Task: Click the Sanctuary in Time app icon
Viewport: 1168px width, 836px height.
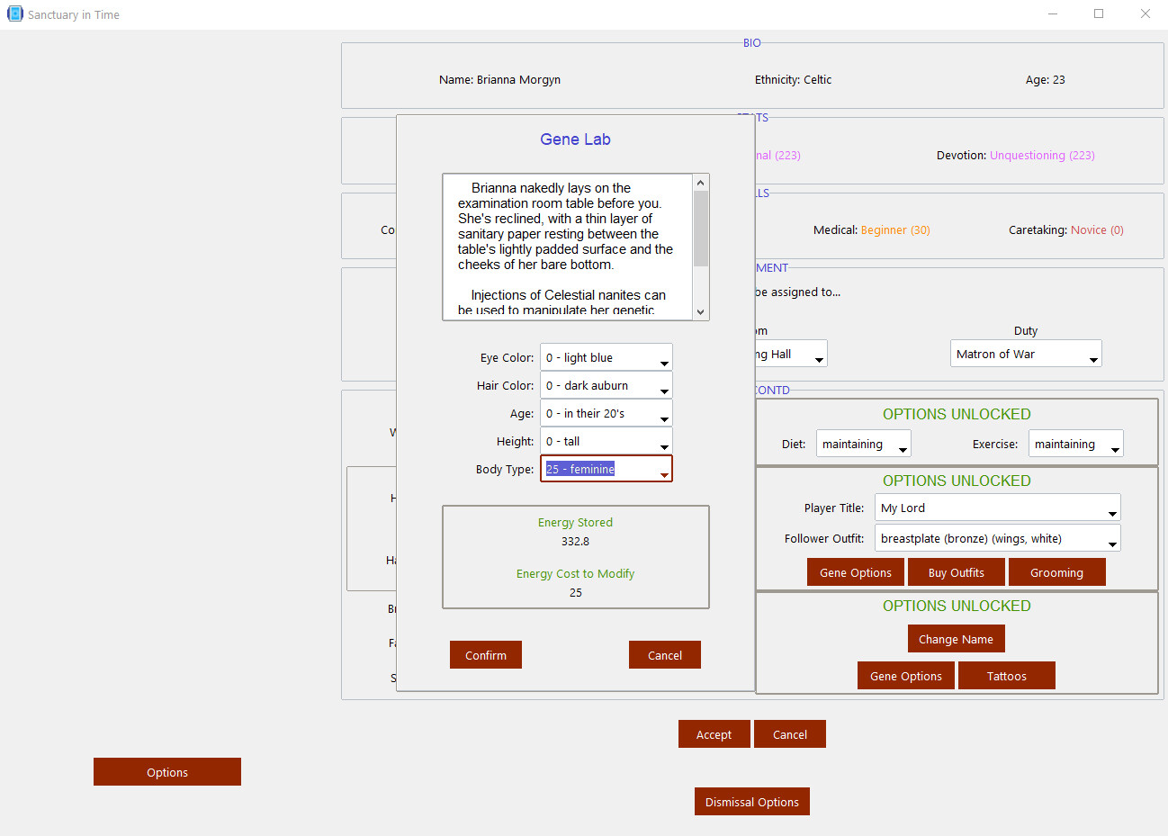Action: (14, 14)
